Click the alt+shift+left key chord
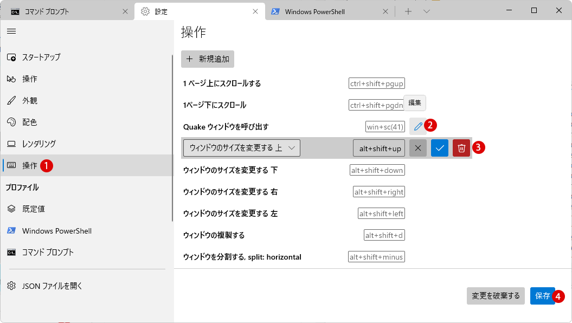The height and width of the screenshot is (323, 572). pyautogui.click(x=382, y=214)
